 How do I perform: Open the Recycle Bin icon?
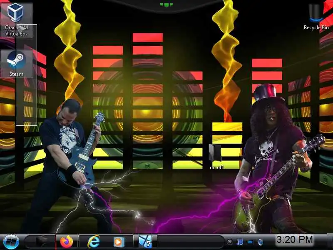pyautogui.click(x=316, y=17)
